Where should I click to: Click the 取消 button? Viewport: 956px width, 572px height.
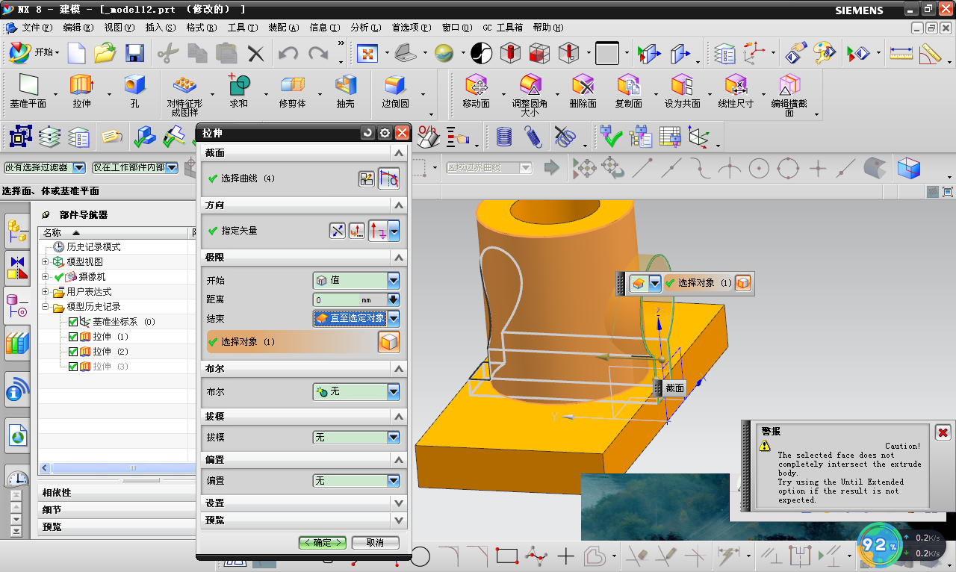click(x=375, y=543)
